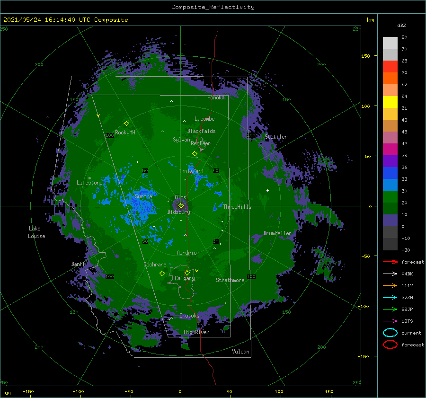This screenshot has width=426, height=398.
Task: Click the RockyMH label
Action: point(125,133)
